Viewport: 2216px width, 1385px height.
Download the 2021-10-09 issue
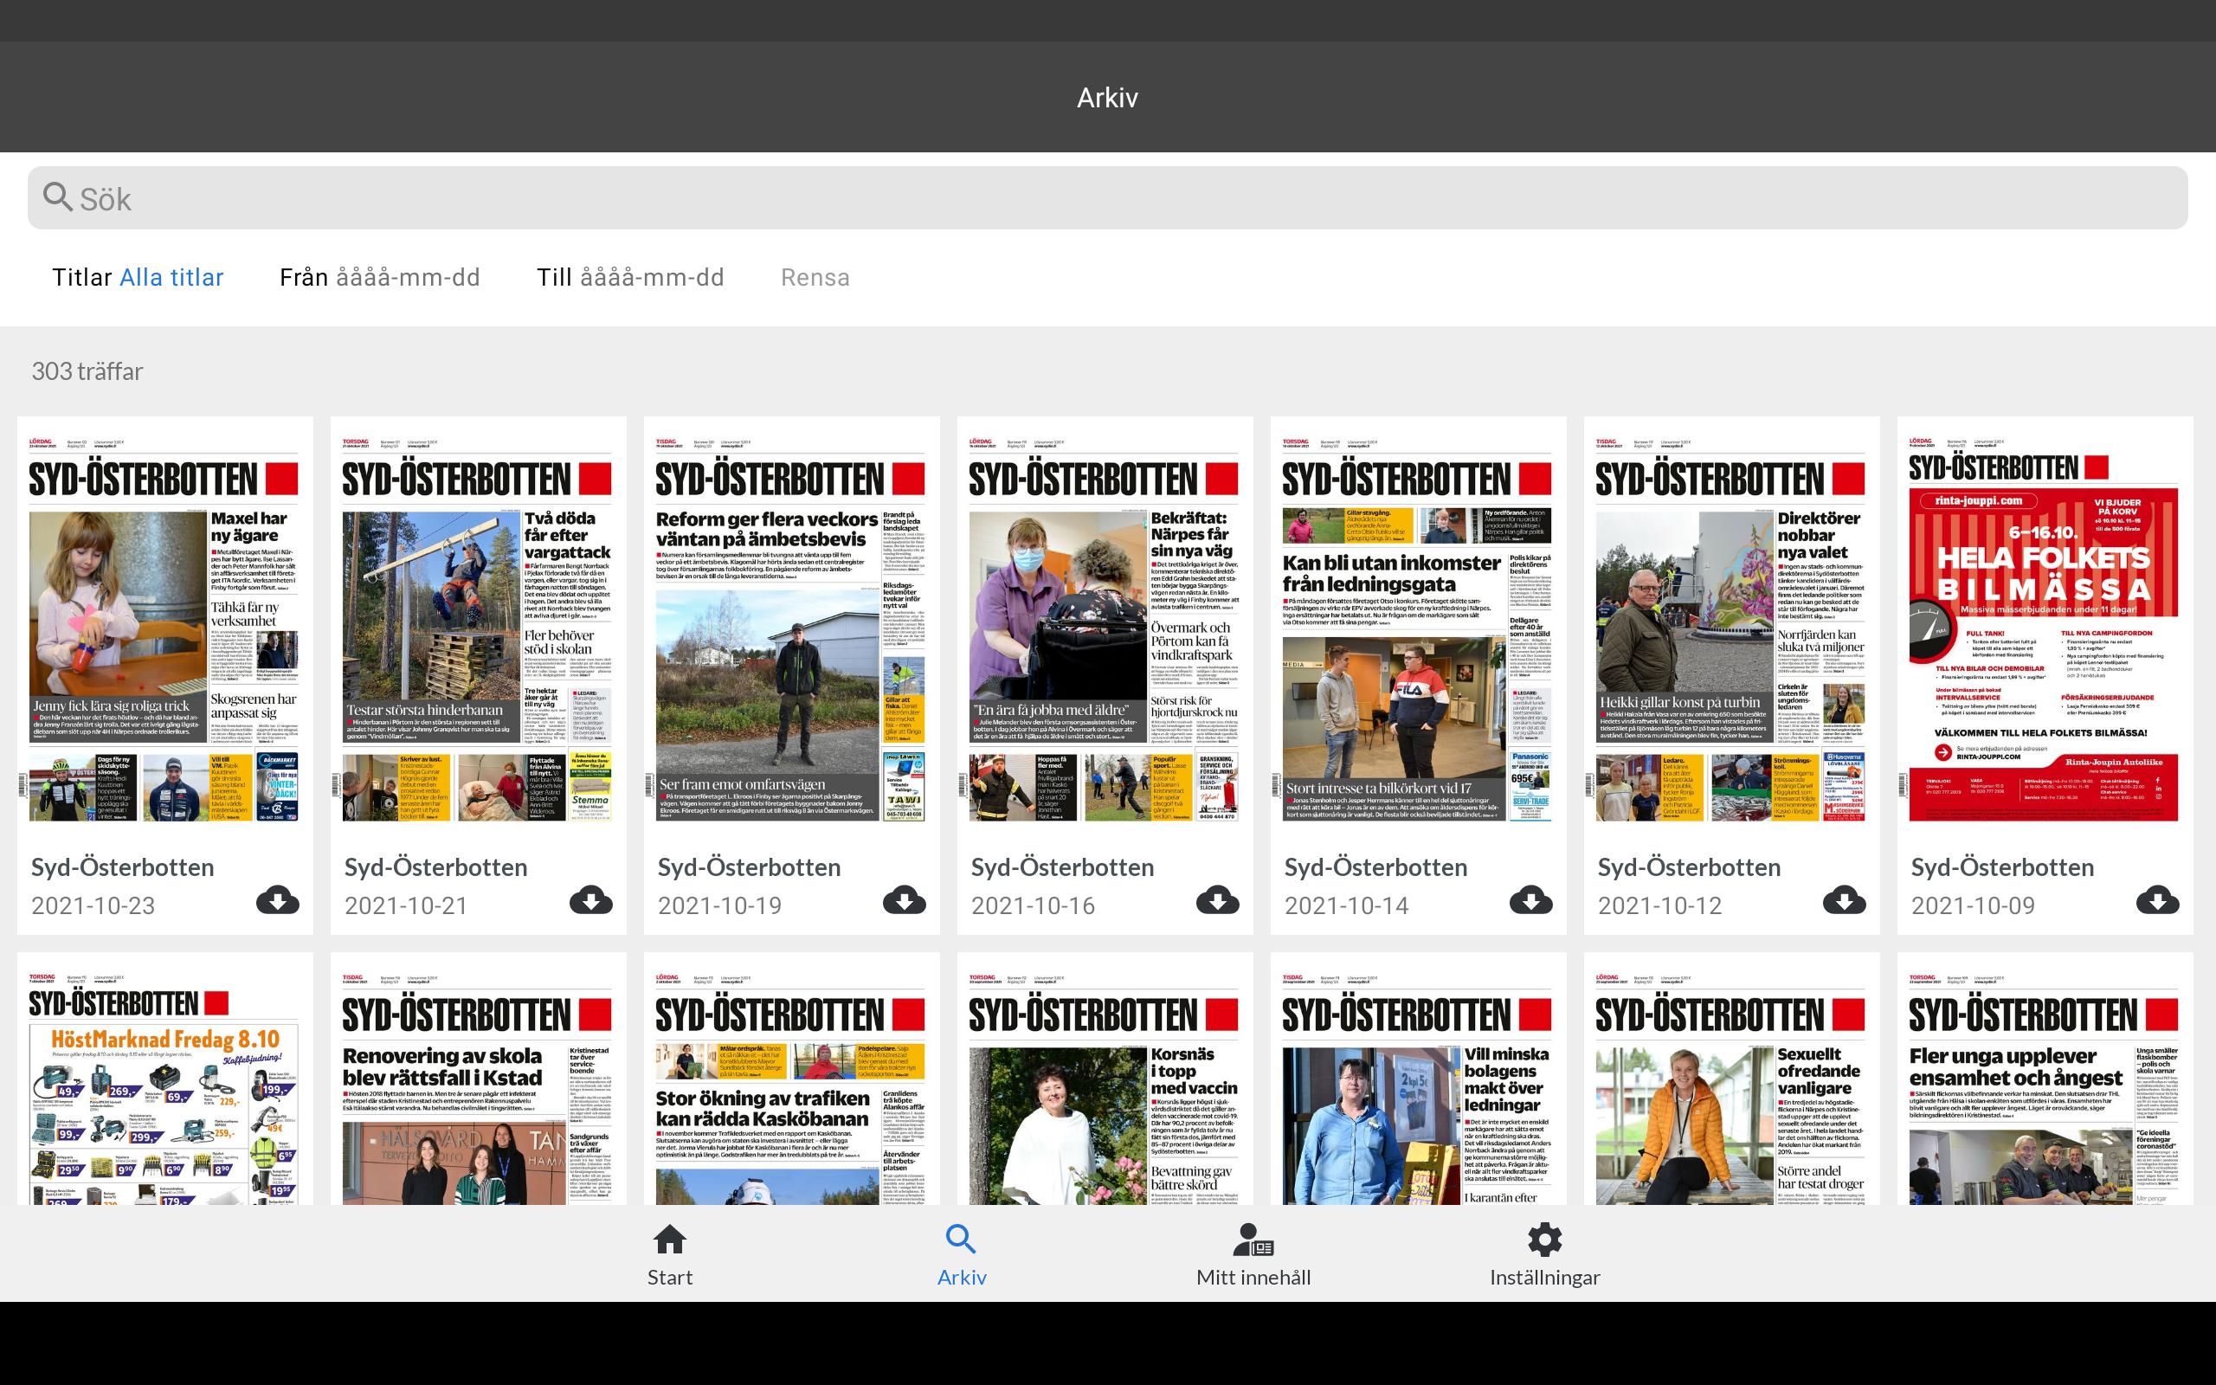pyautogui.click(x=2156, y=900)
